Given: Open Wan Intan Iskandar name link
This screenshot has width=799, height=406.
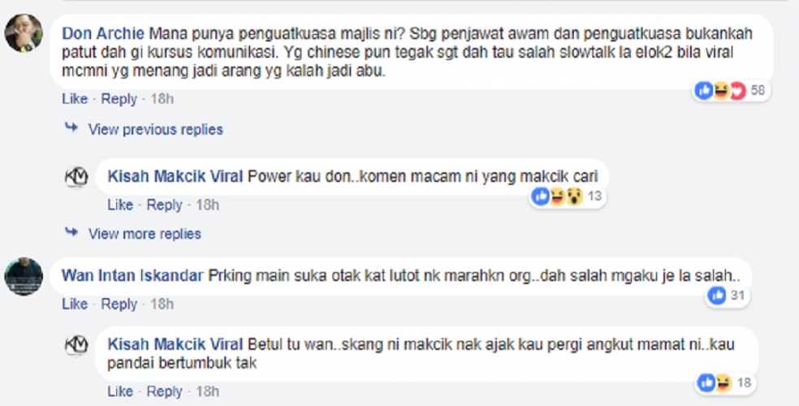Looking at the screenshot, I should [132, 276].
